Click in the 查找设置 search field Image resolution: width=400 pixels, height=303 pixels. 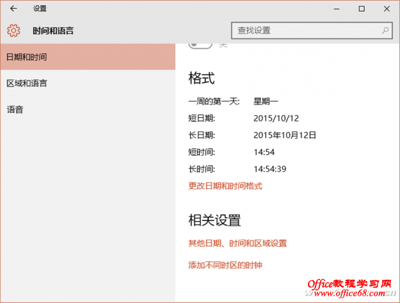click(311, 31)
